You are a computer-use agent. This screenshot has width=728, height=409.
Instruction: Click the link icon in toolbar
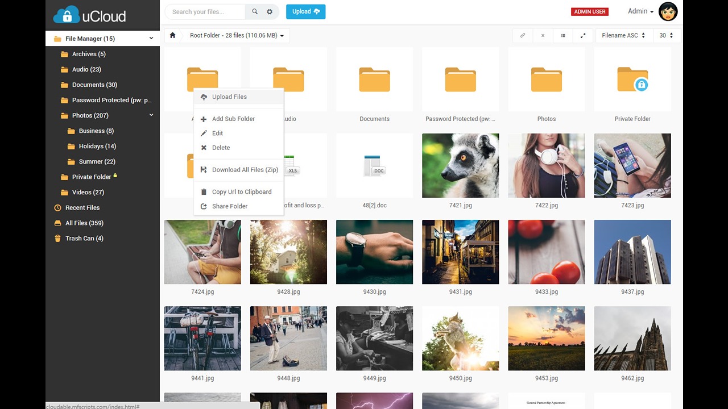point(523,35)
